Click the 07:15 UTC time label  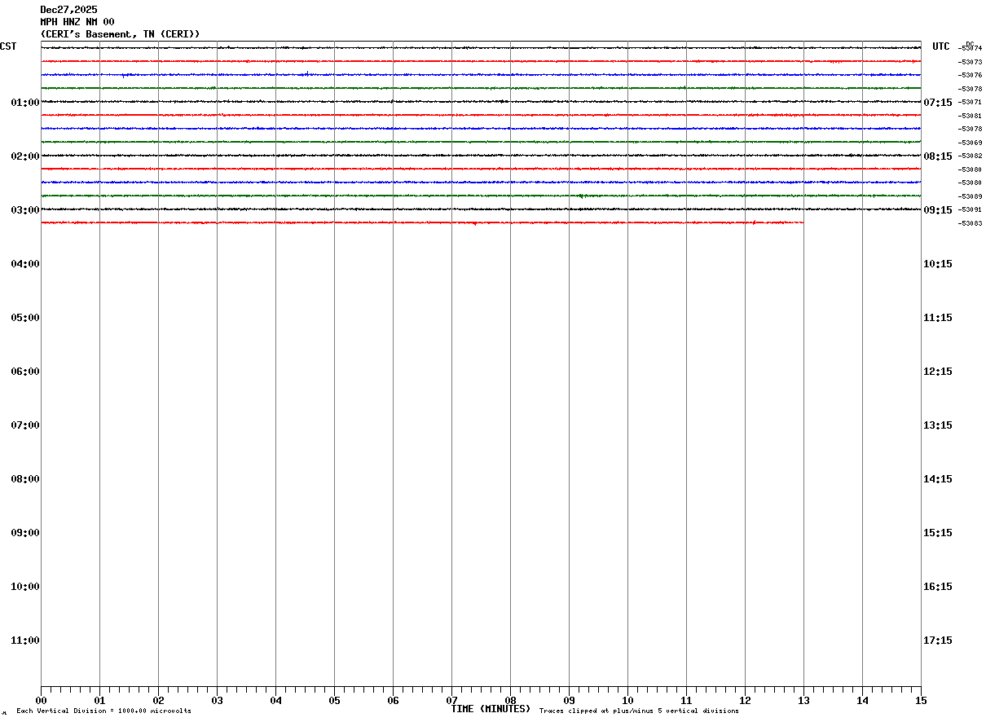[x=937, y=103]
